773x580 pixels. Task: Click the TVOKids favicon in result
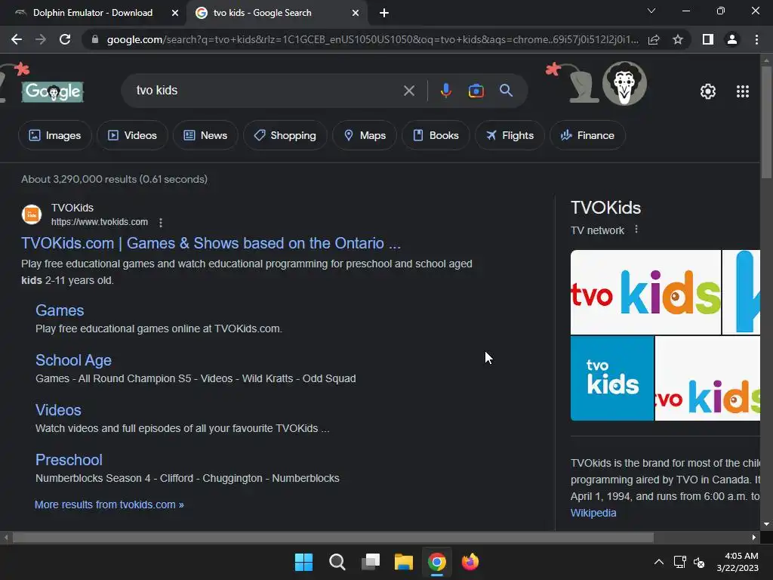click(32, 214)
